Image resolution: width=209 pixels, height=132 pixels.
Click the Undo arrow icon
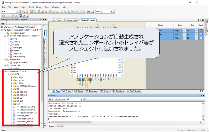point(77,11)
